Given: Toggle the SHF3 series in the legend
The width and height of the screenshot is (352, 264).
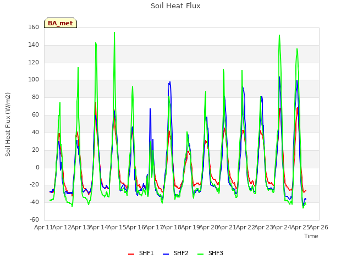Looking at the screenshot, I should tap(210, 253).
